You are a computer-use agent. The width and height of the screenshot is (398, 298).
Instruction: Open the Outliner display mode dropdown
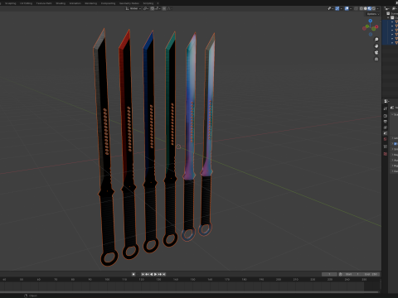[395, 8]
